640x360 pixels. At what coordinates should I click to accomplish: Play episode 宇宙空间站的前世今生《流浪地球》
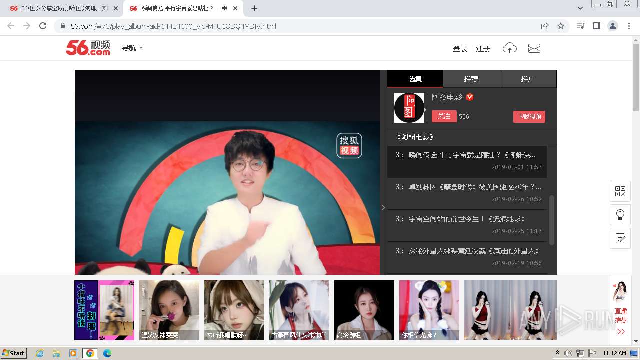point(467,225)
